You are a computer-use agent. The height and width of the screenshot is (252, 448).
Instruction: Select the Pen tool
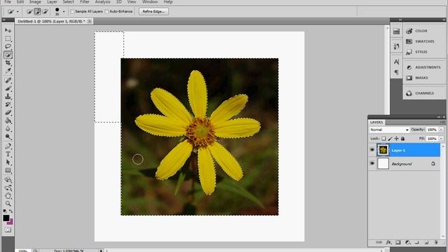click(x=8, y=146)
